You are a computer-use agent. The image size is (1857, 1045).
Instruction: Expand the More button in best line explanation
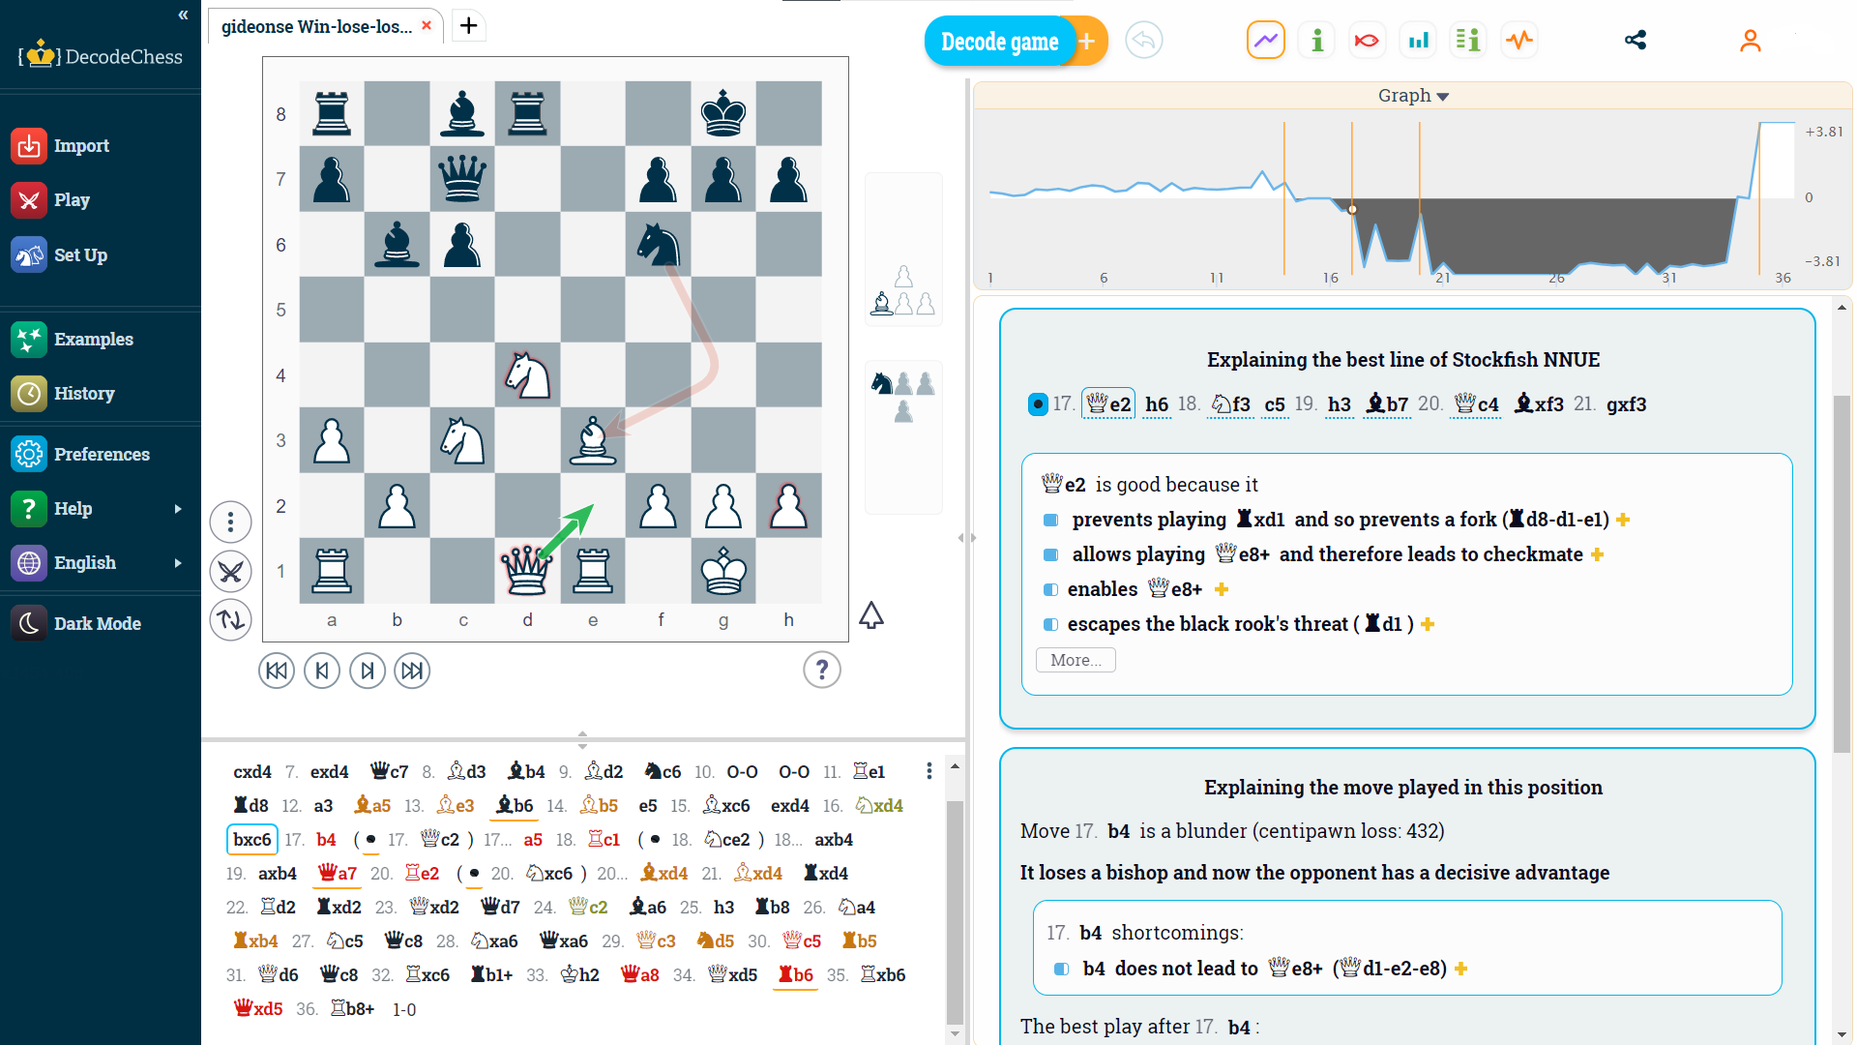pos(1074,660)
